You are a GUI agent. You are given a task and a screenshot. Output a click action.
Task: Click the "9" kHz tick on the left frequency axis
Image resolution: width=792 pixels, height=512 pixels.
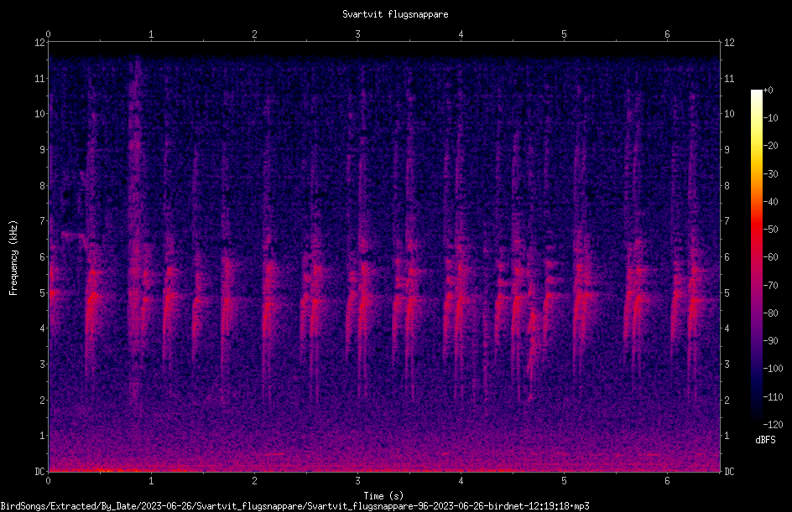(x=43, y=150)
